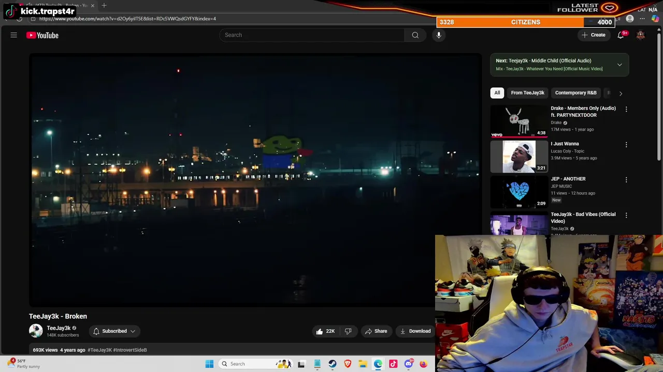The height and width of the screenshot is (372, 663).
Task: Open the Windows Start menu
Action: tap(209, 364)
